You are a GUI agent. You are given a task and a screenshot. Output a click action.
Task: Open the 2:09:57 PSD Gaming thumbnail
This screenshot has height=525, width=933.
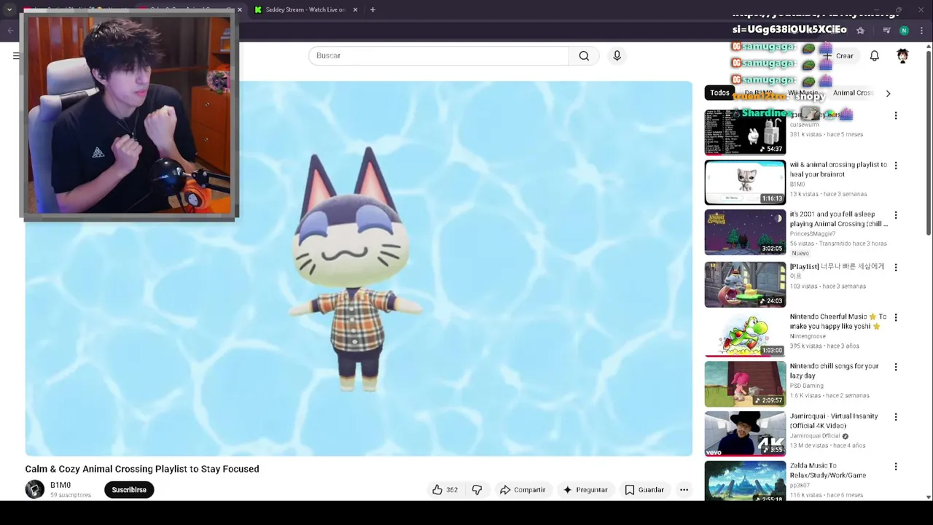click(x=745, y=384)
